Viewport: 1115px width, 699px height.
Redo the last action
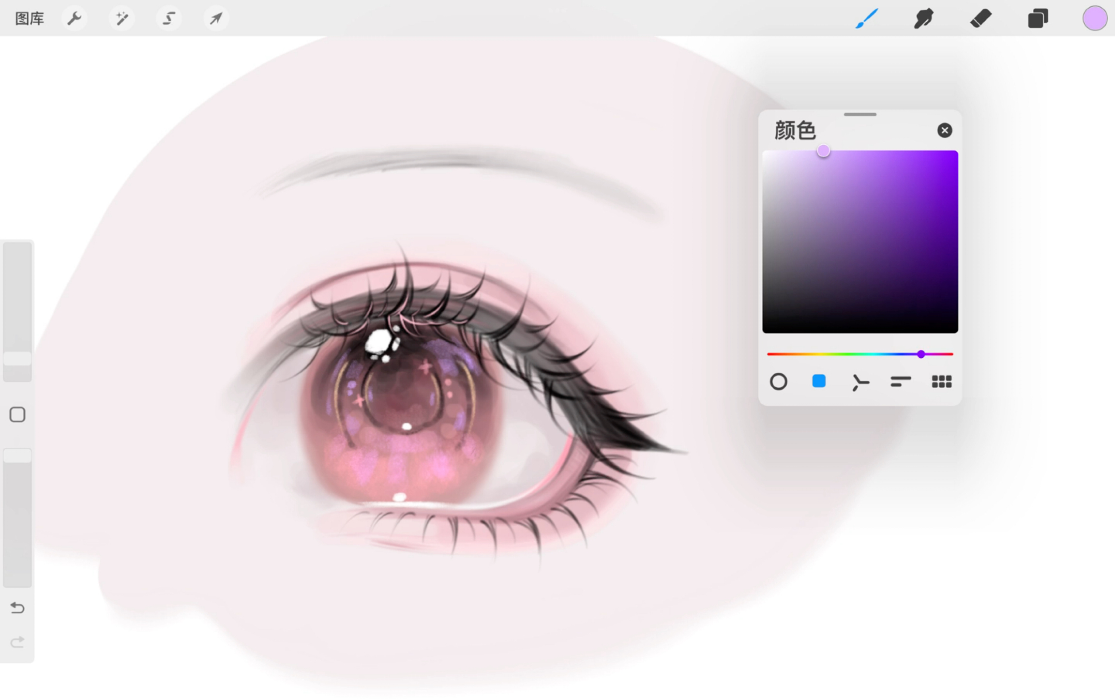point(17,642)
